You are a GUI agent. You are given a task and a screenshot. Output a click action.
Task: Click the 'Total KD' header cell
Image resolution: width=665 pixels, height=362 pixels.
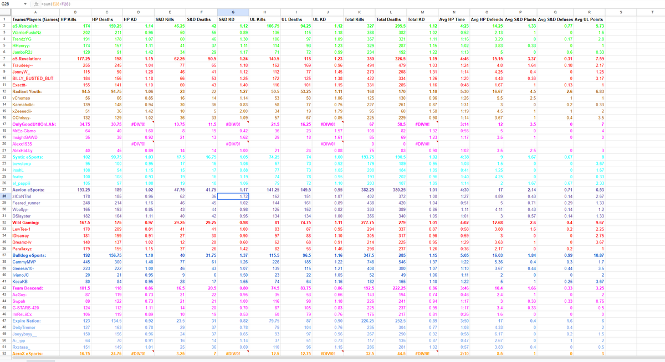click(422, 19)
